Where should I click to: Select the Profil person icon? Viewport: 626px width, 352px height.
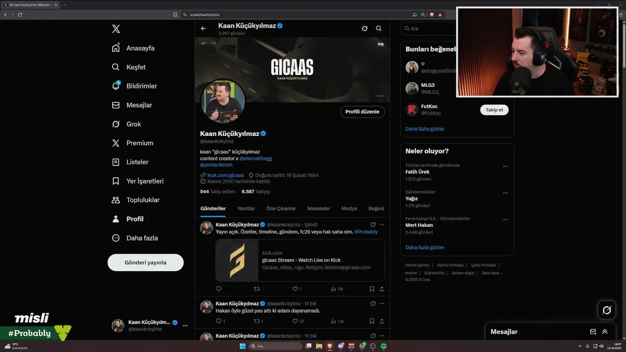pos(116,219)
